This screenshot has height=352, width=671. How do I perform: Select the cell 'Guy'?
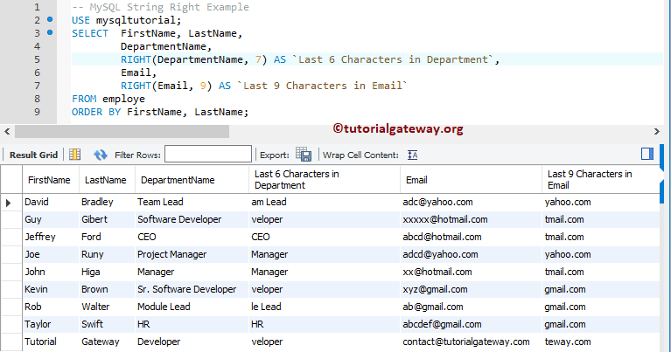(51, 219)
